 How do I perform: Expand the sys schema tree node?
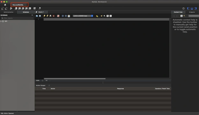click(x=1, y=21)
